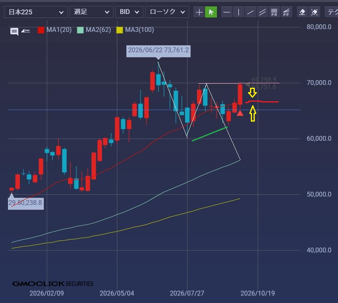Select the crosshair cursor tool

point(199,12)
